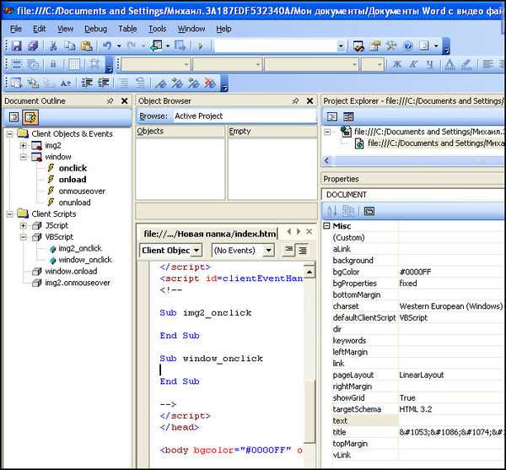Screen dimensions: 506x470
Task: Toggle HTML Outline view in Document Outline
Action: coord(13,116)
